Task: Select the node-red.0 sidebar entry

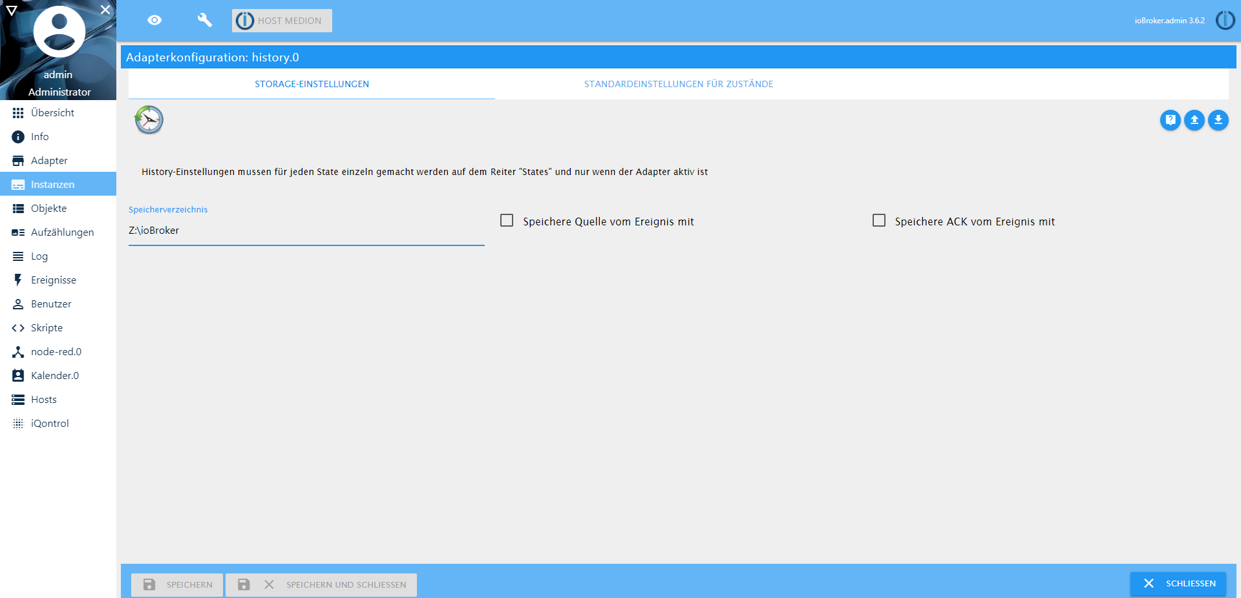Action: [56, 351]
